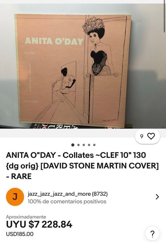Screen dimensions: 166x242
Task: Click the seller row right chevron arrow
Action: [x=157, y=197]
